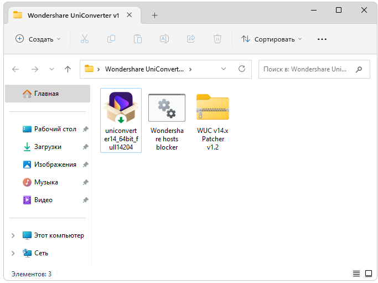Refresh the current folder view
This screenshot has width=378, height=283.
point(242,69)
